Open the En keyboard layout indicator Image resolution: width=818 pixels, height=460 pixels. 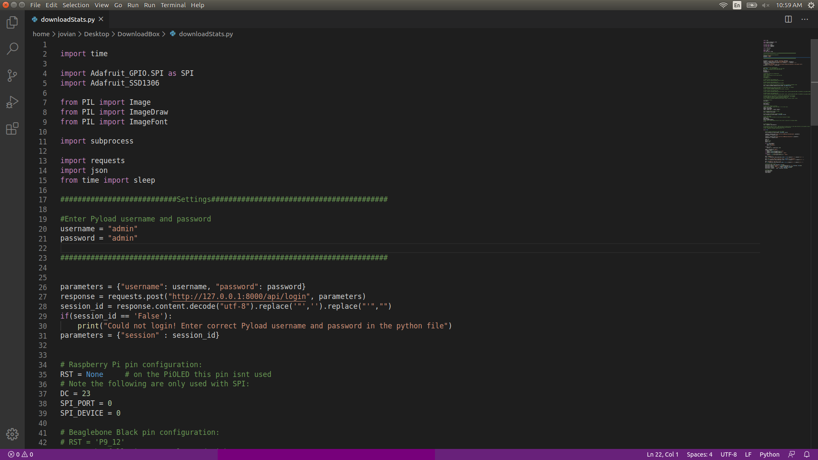click(x=737, y=5)
